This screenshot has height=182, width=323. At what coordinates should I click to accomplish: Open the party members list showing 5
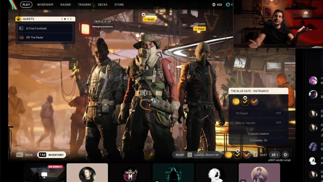(x=275, y=155)
